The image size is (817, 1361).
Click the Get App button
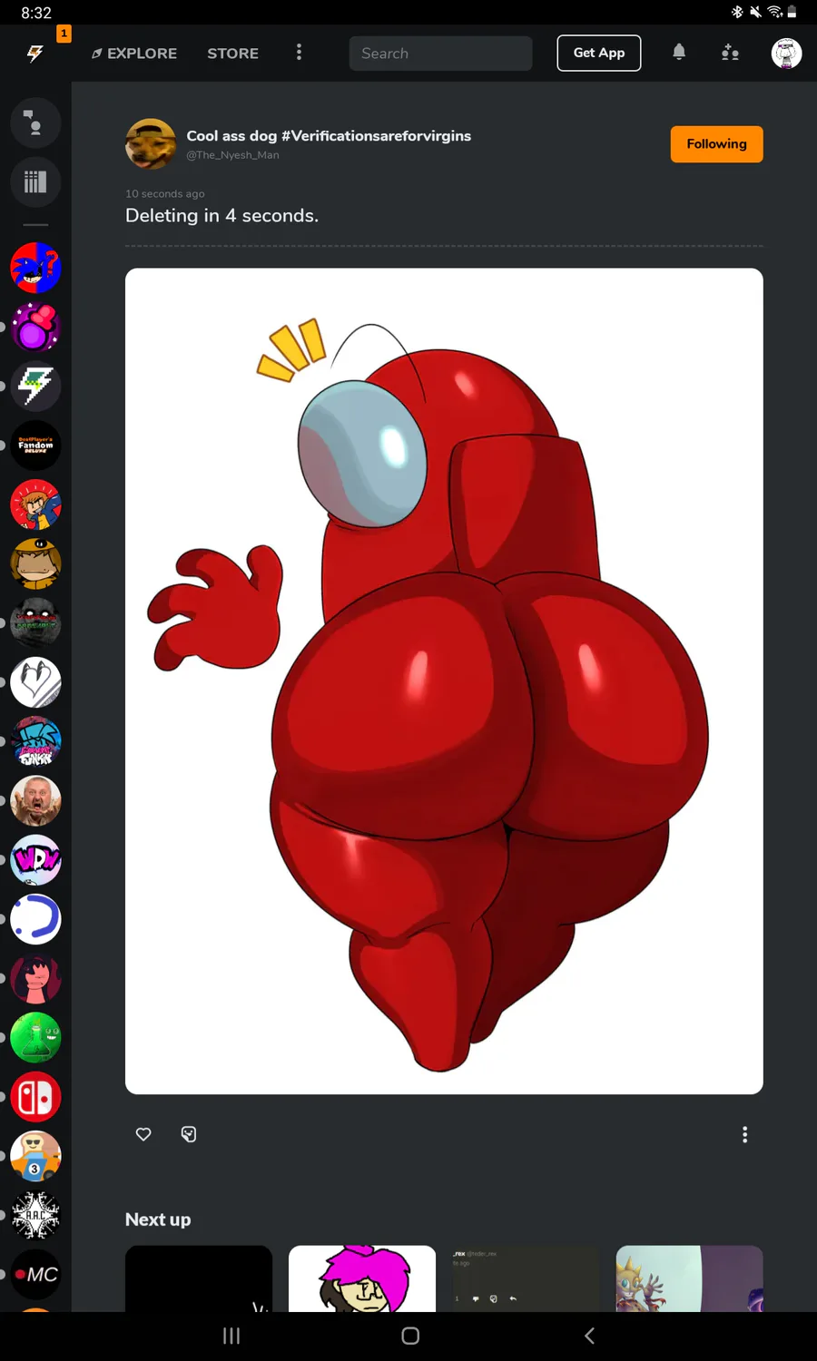click(599, 53)
